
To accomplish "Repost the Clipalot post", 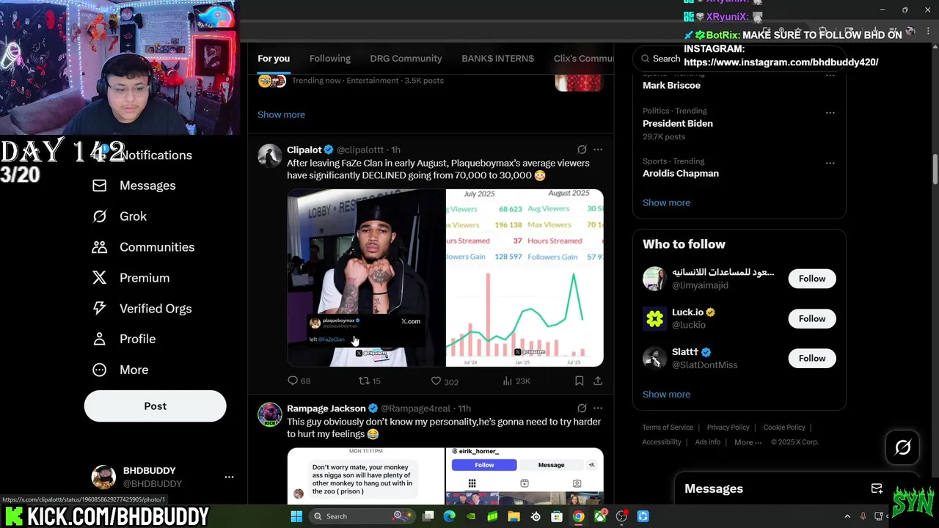I will click(364, 381).
